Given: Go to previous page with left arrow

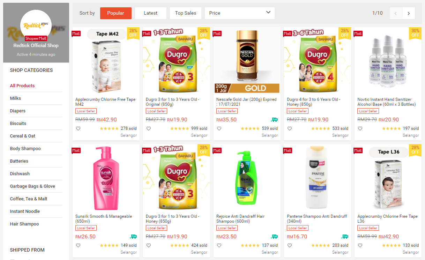Looking at the screenshot, I should pos(396,13).
